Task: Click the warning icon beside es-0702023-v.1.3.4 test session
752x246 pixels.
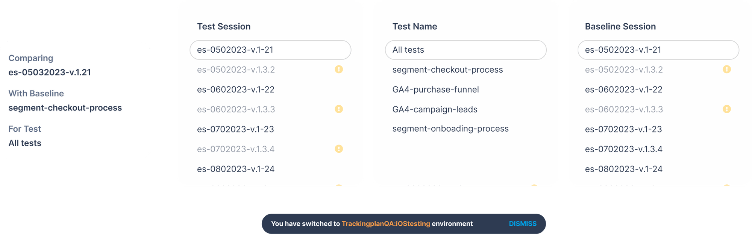Action: [338, 149]
